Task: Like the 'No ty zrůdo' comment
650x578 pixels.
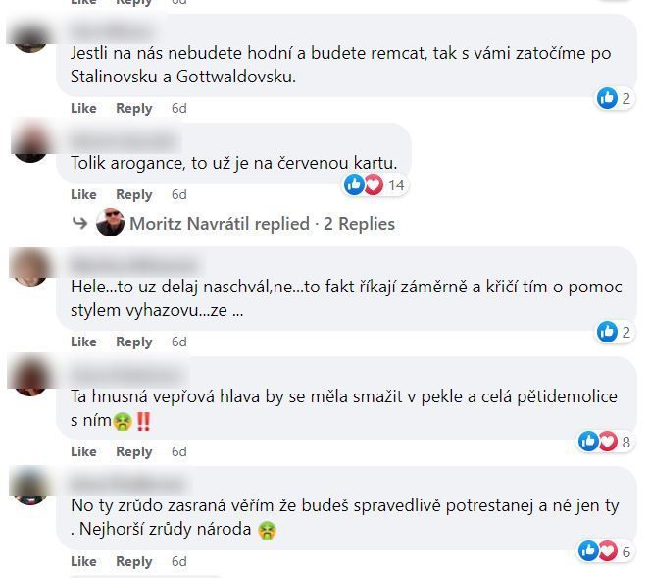Action: coord(83,561)
